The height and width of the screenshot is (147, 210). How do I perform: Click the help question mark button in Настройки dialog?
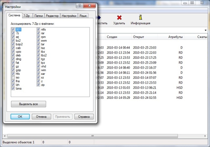pos(79,6)
